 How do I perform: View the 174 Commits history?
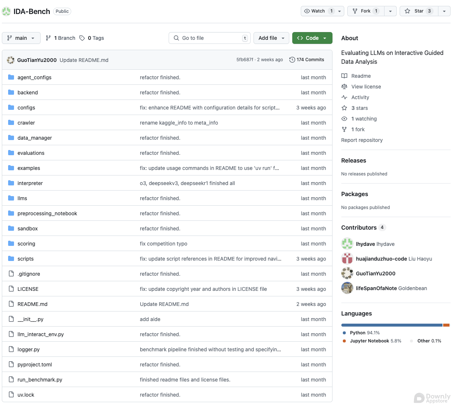[307, 60]
